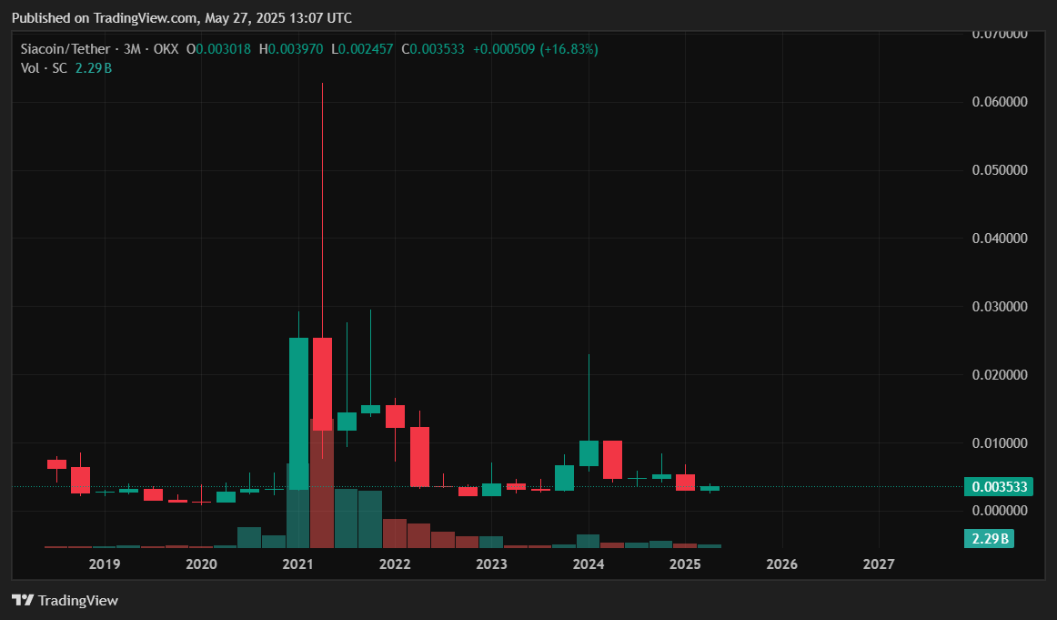Viewport: 1057px width, 620px height.
Task: Select the 2021 year marker on time axis
Action: 298,564
